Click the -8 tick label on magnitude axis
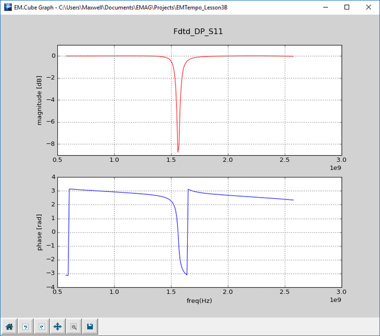This screenshot has height=336, width=380. click(x=51, y=144)
